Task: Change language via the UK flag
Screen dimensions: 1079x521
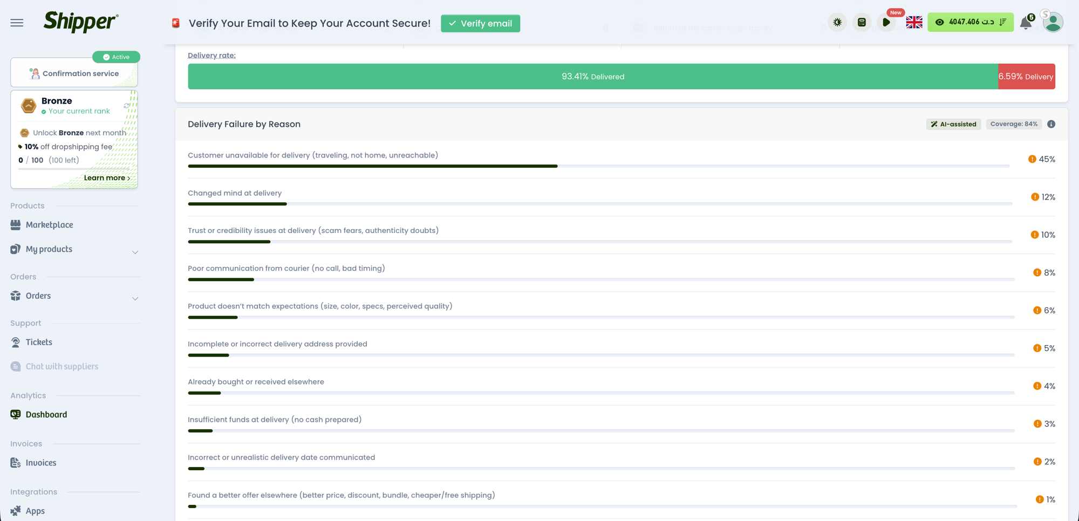Action: click(x=914, y=22)
